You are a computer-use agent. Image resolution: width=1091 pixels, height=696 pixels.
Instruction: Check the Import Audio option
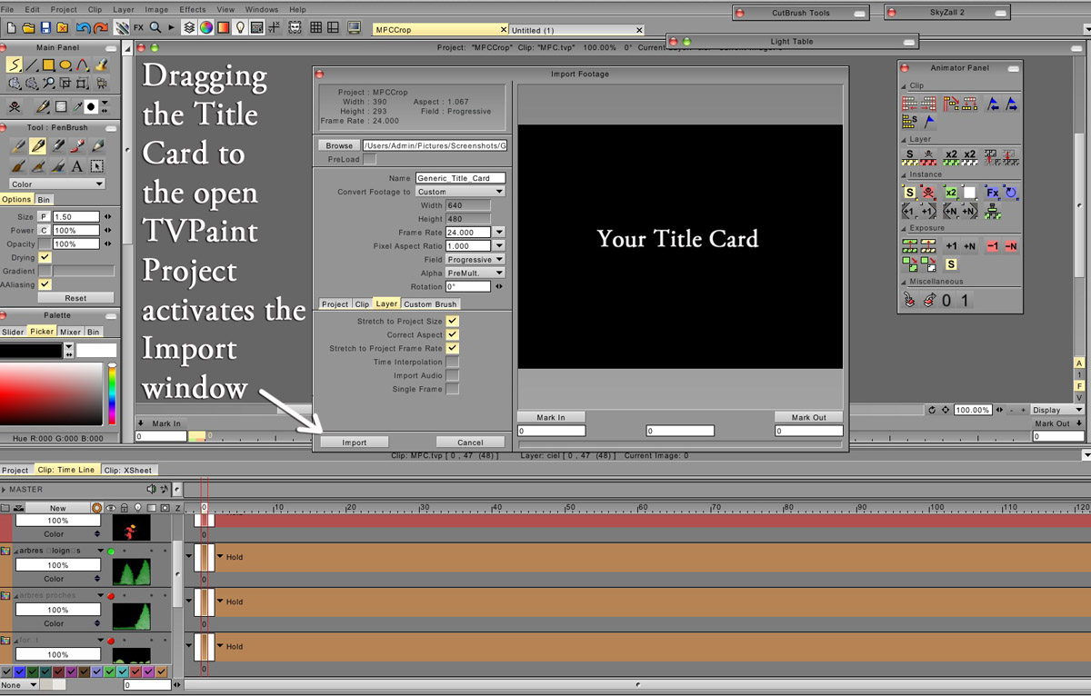point(452,375)
